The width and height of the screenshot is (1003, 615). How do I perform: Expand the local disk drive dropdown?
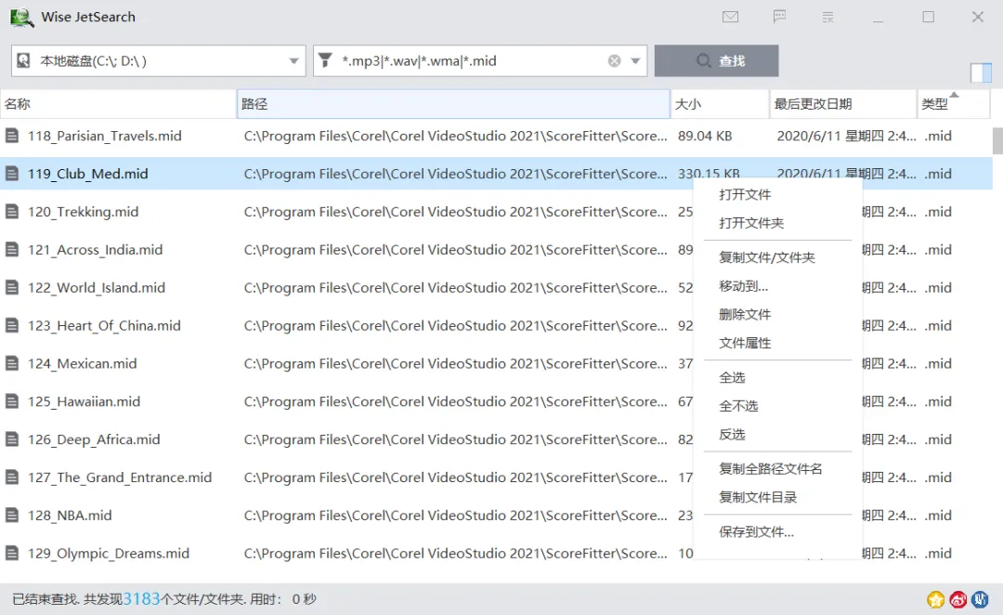293,60
